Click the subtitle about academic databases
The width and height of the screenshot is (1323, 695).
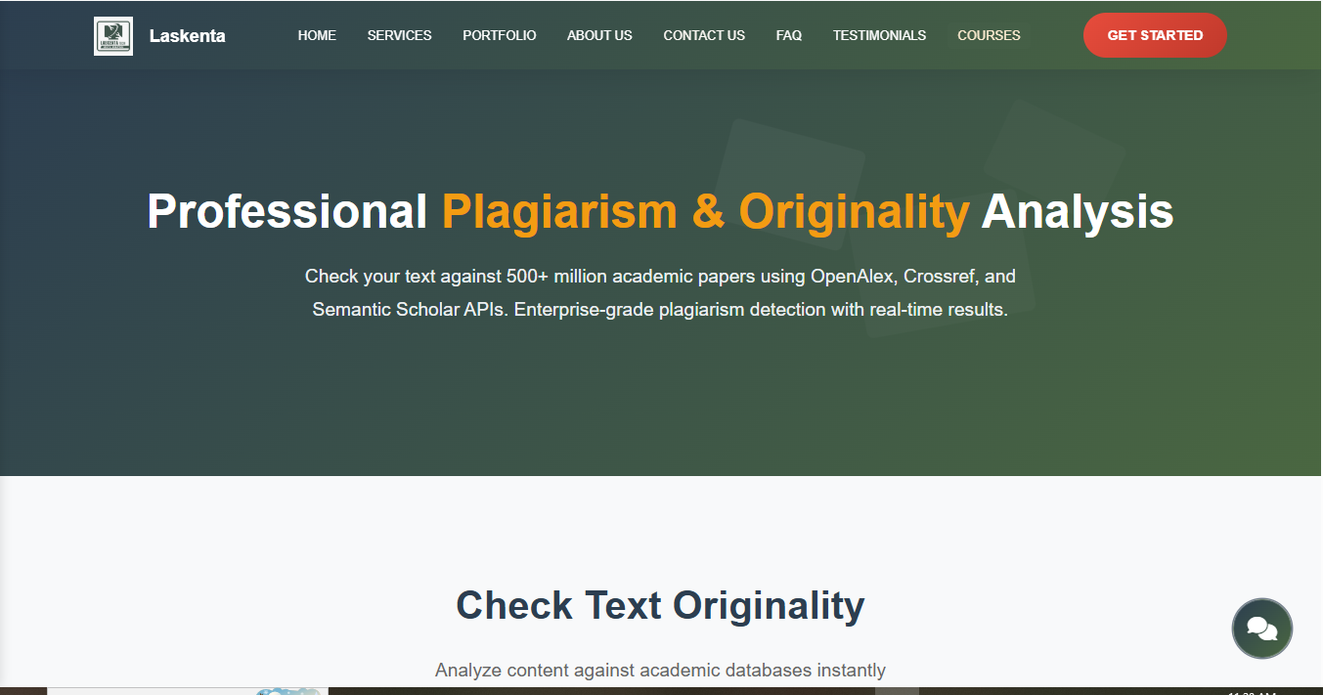pos(660,670)
